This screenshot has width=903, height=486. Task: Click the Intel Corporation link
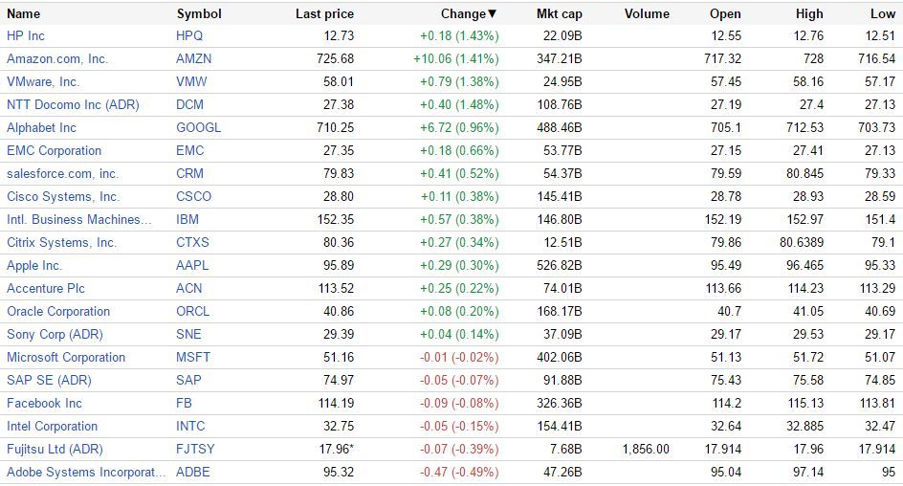52,426
